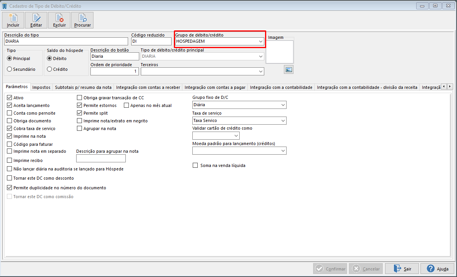The width and height of the screenshot is (457, 277).
Task: Click the Editar toolbar icon
Action: [36, 20]
